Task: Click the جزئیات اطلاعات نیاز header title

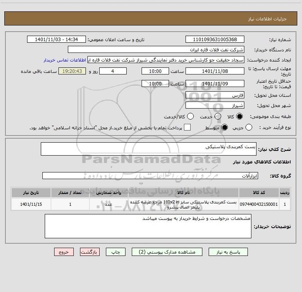Action: point(267,19)
